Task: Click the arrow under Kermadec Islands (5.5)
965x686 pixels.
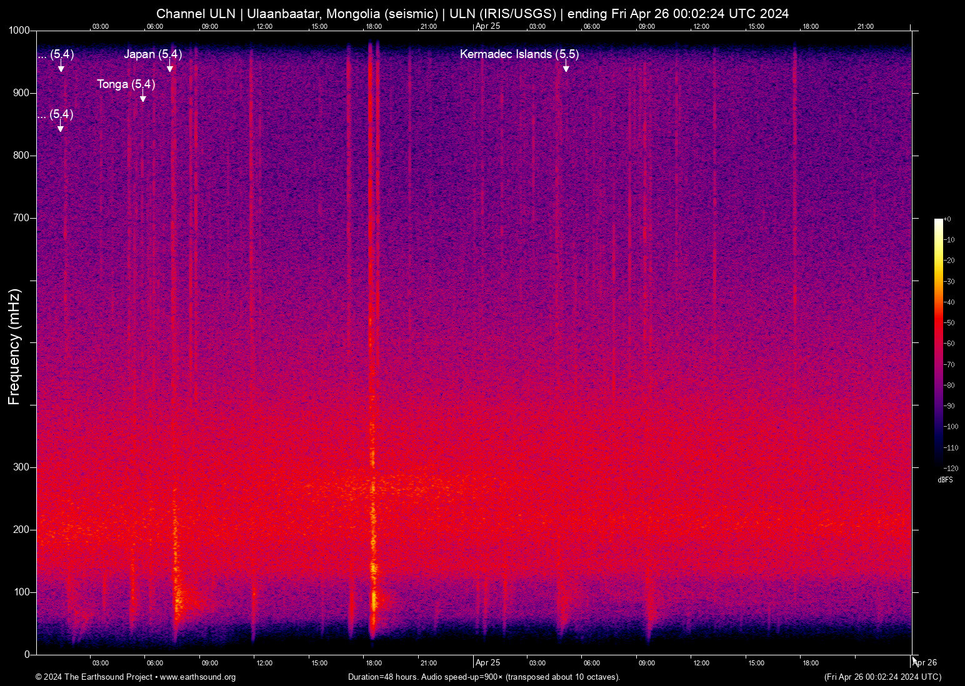Action: coord(566,67)
